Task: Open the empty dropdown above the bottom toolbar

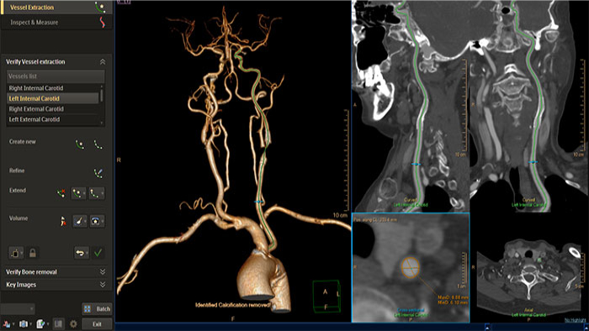Action: 18,309
